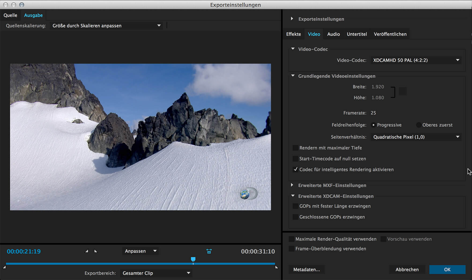This screenshot has height=280, width=472.
Task: Click the blue export range timeline bar
Action: (x=140, y=264)
